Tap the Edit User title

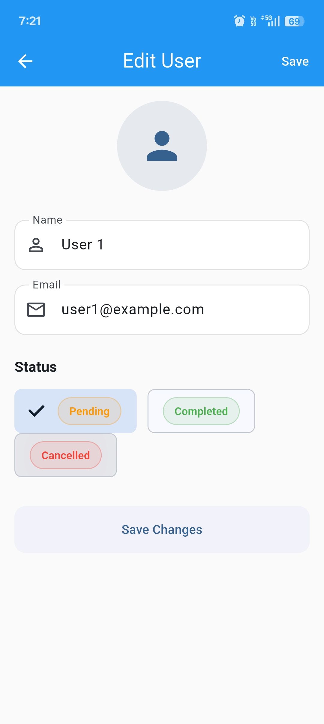(x=162, y=61)
